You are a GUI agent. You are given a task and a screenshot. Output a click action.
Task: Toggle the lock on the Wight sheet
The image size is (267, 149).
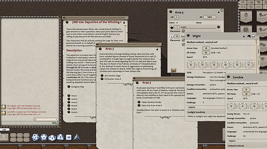tap(244, 36)
